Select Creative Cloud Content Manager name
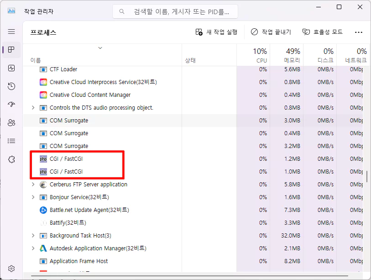The image size is (371, 280). 90,95
